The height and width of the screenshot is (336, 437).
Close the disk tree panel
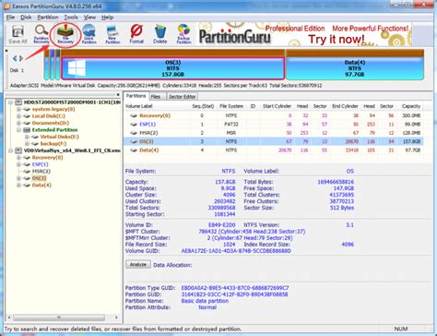pyautogui.click(x=118, y=95)
